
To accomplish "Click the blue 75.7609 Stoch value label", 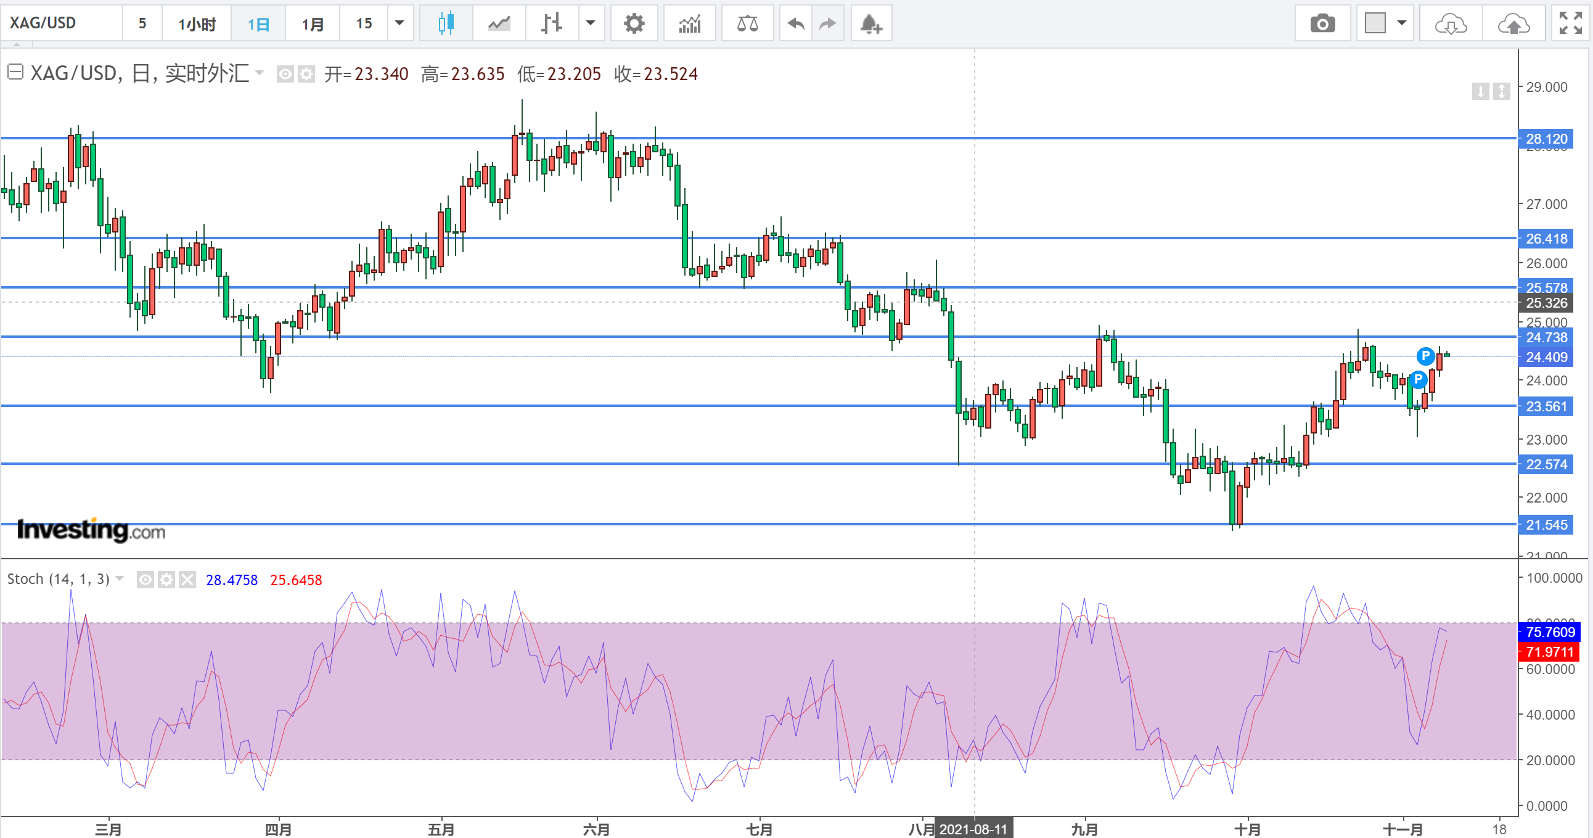I will [1550, 632].
